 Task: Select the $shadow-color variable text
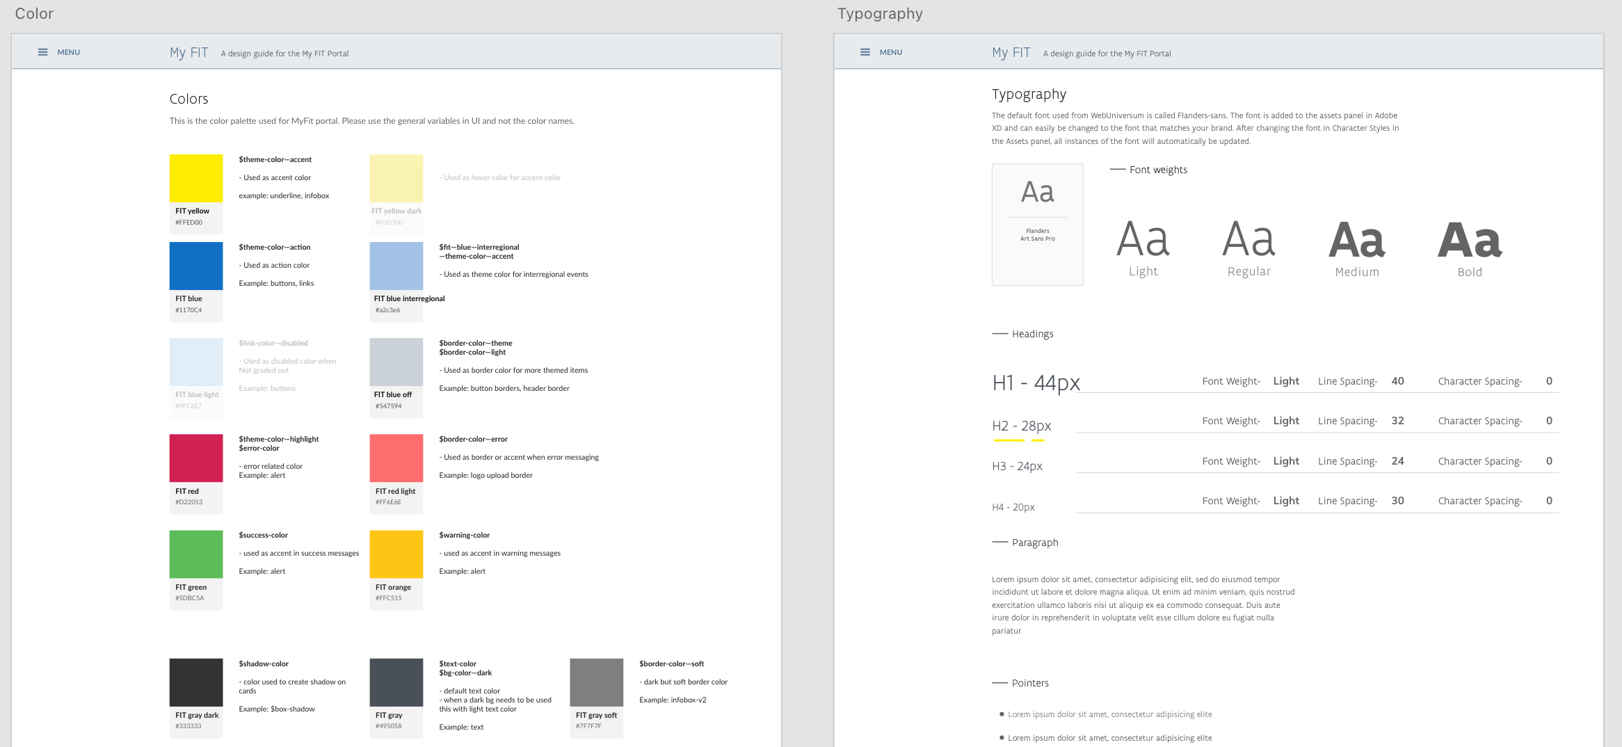click(x=264, y=664)
